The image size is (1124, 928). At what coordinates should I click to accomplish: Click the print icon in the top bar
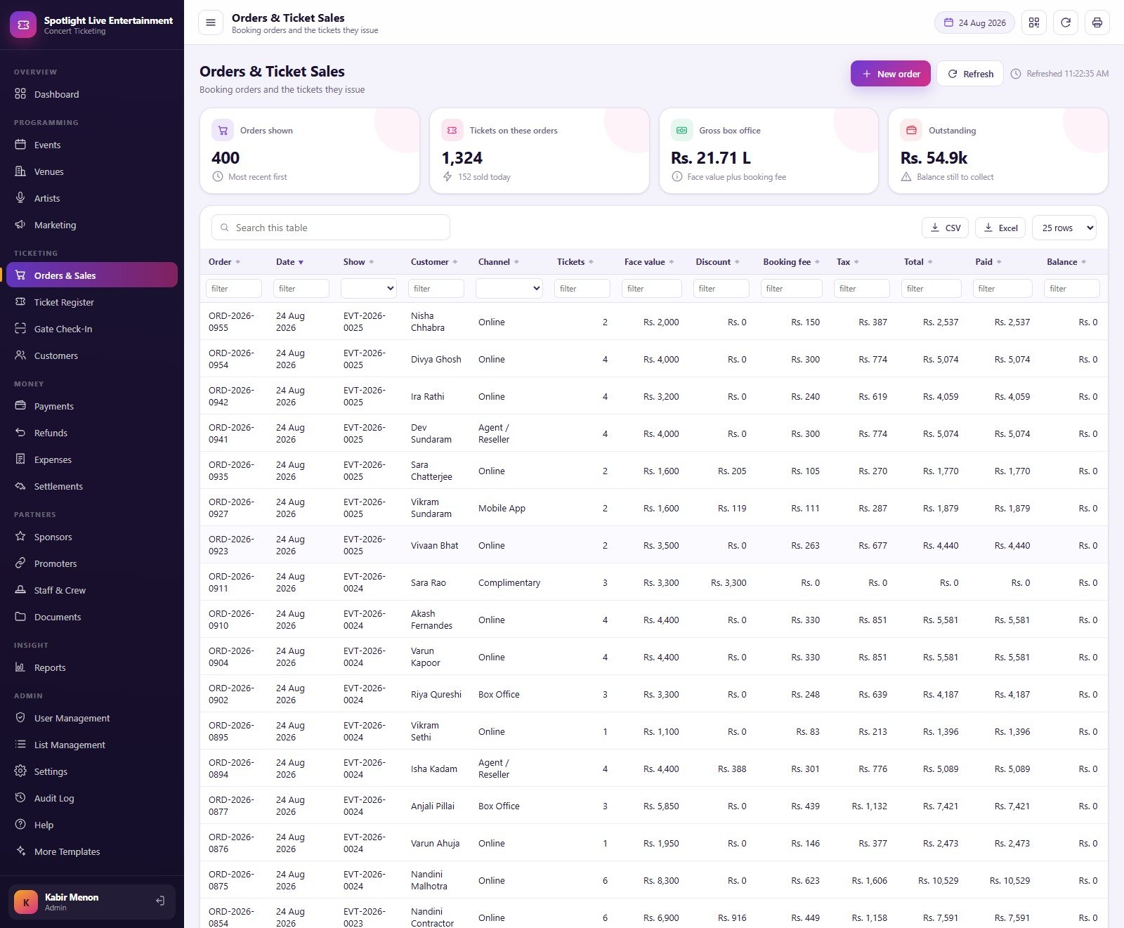[1097, 22]
